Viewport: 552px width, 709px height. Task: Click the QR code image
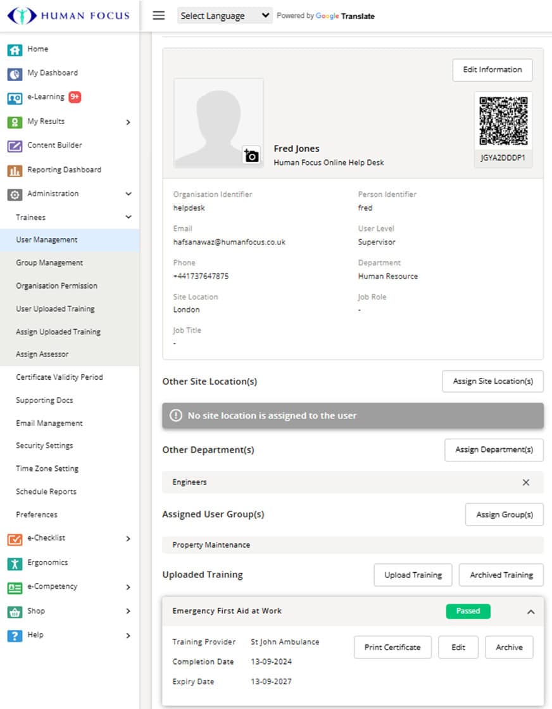pos(503,122)
